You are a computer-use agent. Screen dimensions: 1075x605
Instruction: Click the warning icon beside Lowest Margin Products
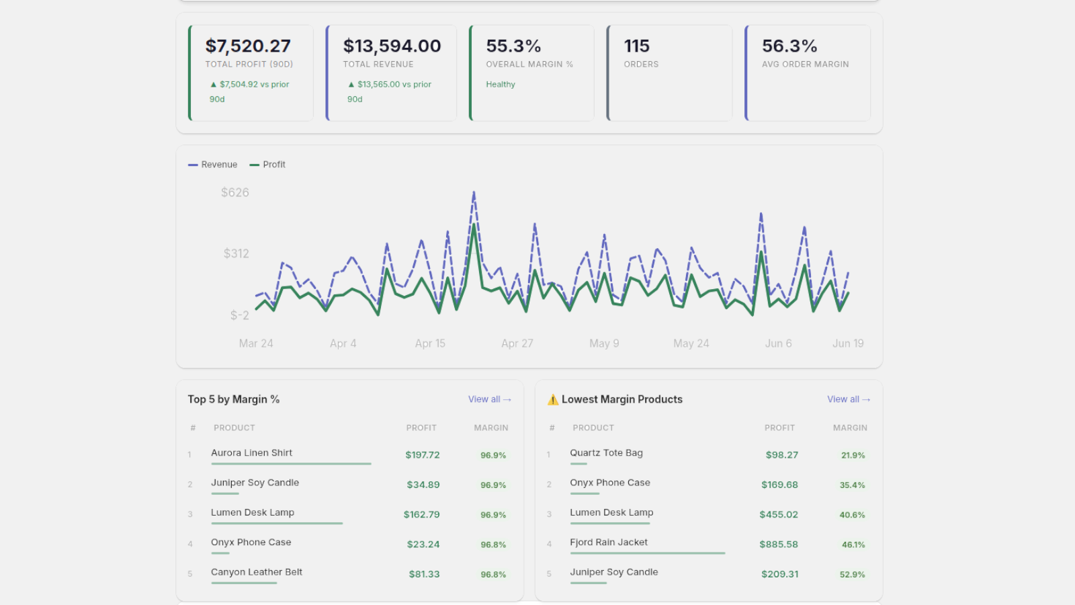point(553,399)
